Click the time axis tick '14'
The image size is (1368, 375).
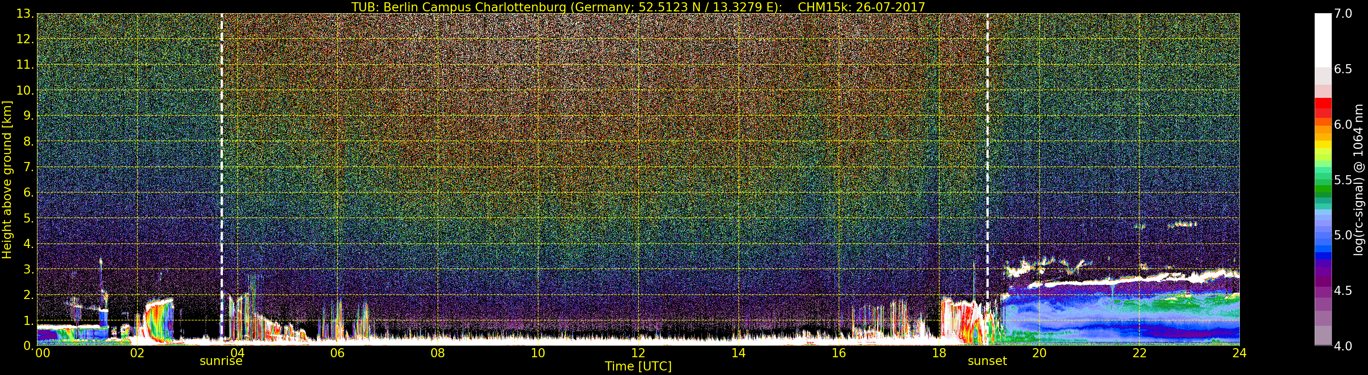[x=738, y=353]
